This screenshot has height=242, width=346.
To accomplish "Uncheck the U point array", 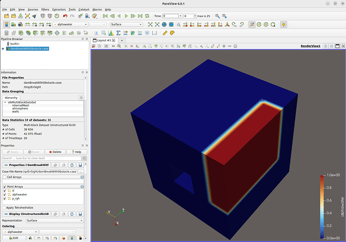I will (x=5, y=191).
